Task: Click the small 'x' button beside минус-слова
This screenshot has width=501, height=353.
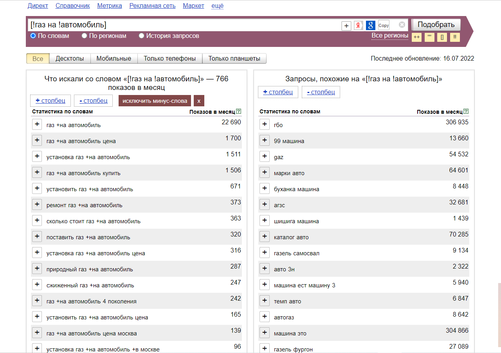Action: click(x=199, y=100)
